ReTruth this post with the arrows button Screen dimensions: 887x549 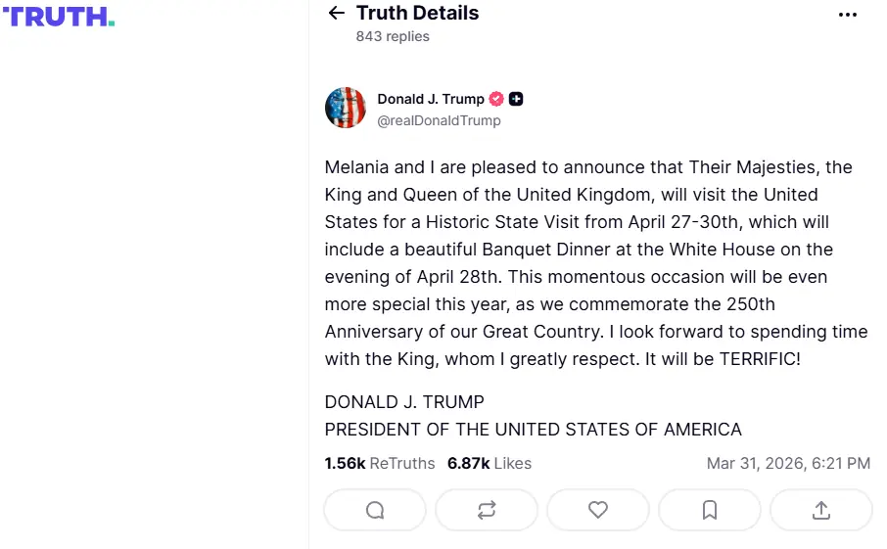(x=487, y=510)
